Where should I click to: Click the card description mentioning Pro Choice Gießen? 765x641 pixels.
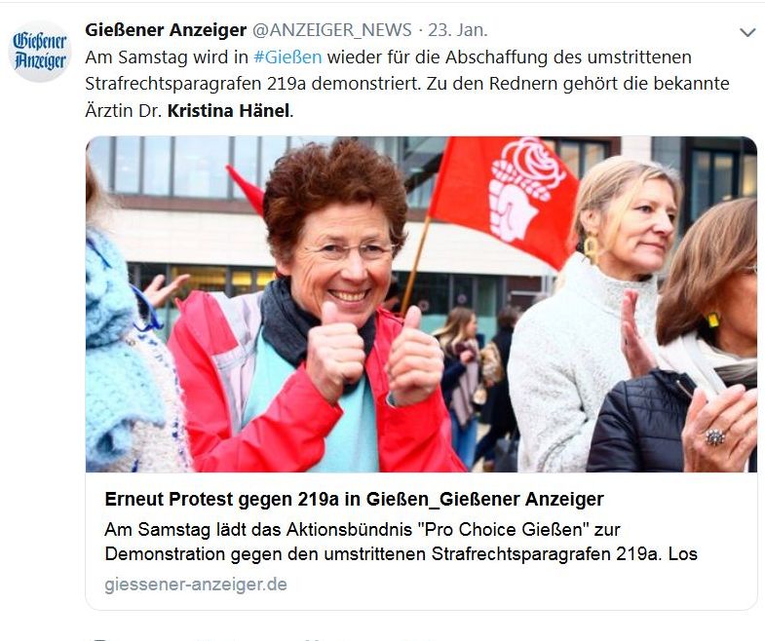tap(402, 542)
